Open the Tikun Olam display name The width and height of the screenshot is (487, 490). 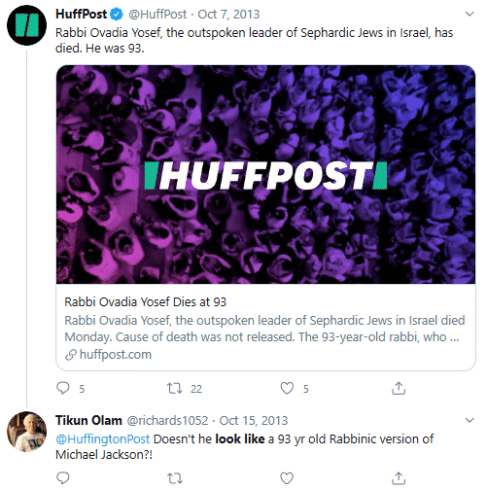(88, 420)
